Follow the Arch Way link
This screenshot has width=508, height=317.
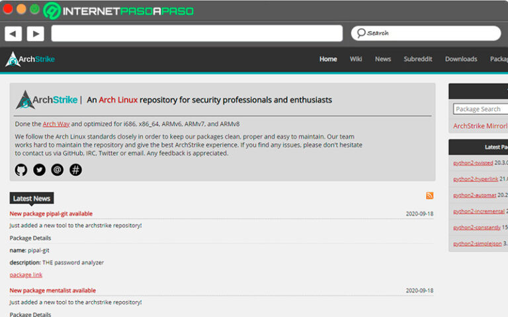click(x=56, y=123)
